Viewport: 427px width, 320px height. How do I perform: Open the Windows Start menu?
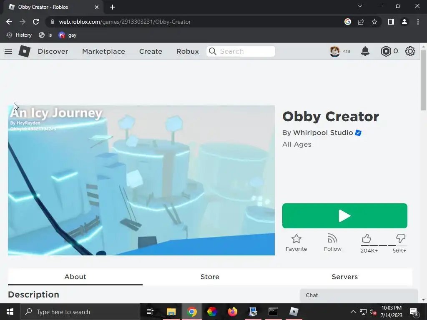click(x=10, y=312)
